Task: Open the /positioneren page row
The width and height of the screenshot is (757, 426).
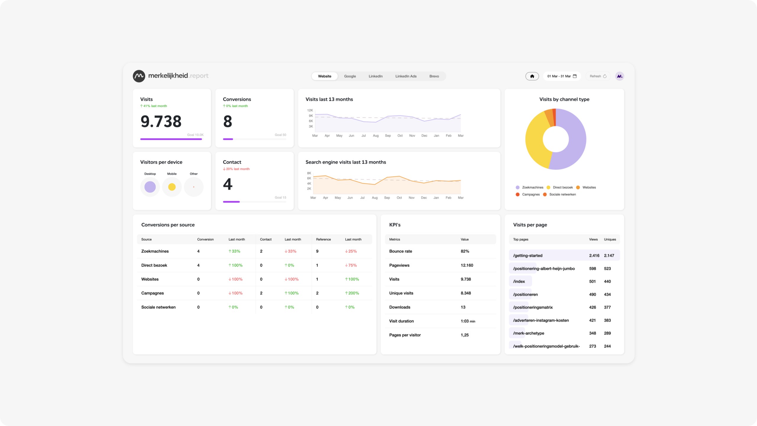Action: tap(564, 294)
